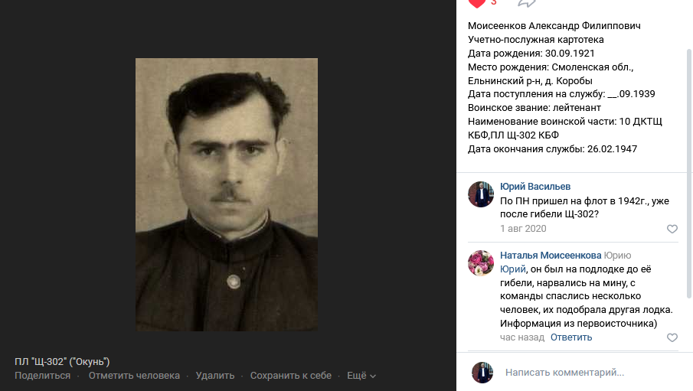Open the Наталья Моисеенкова profile name link

[551, 256]
